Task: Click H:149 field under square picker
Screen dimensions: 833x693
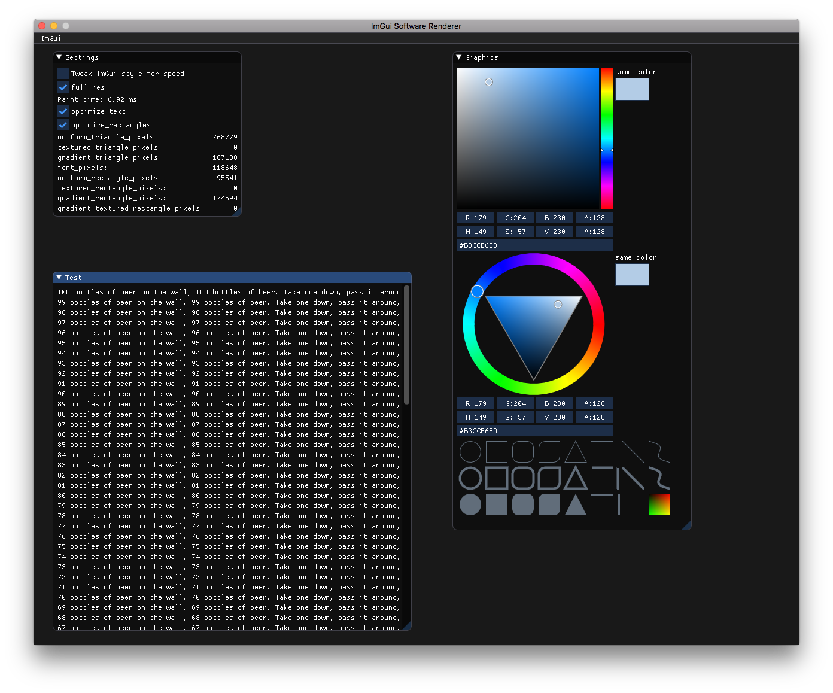Action: click(476, 232)
